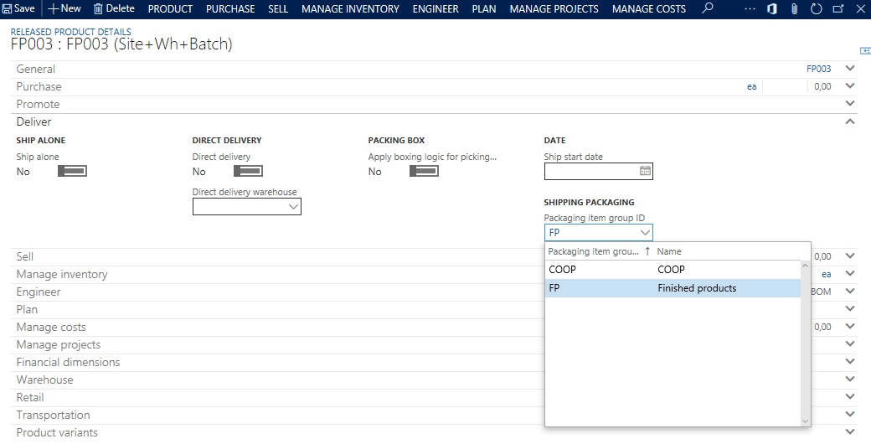Open the more options ellipsis

coord(750,9)
